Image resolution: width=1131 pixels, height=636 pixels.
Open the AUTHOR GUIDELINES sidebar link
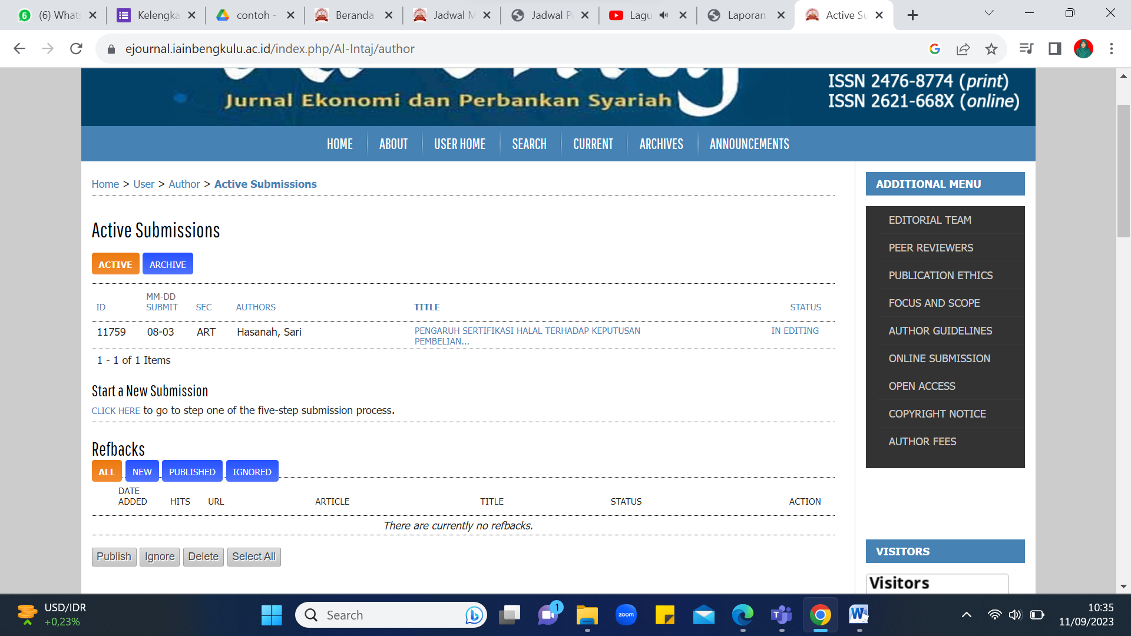pyautogui.click(x=940, y=331)
